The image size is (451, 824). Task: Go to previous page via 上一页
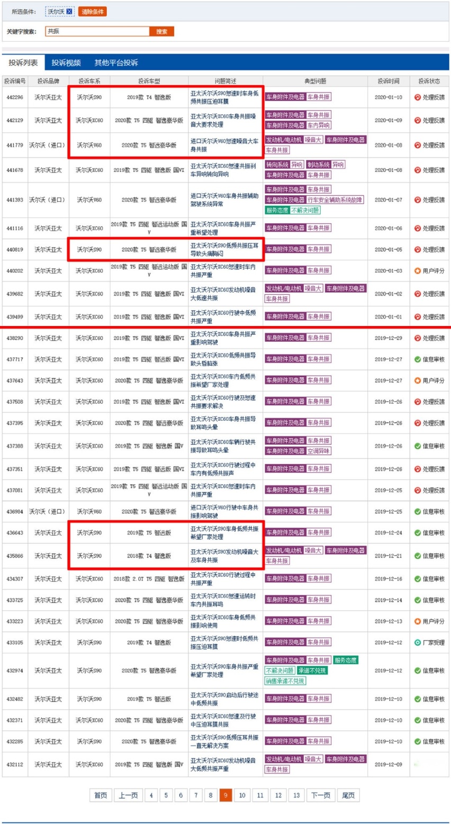(128, 795)
